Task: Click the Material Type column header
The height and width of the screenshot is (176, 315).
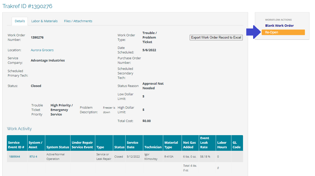Action: tap(171, 145)
